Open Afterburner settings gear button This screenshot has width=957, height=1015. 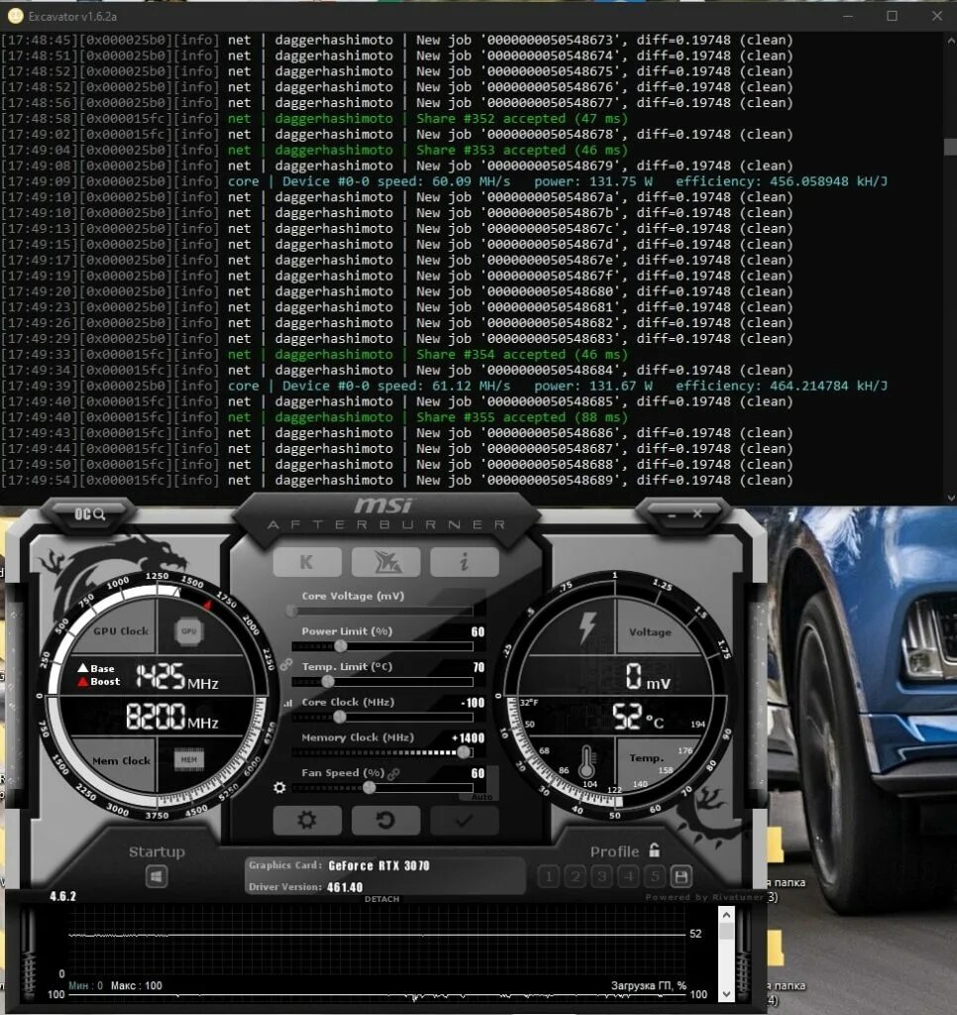(x=307, y=820)
